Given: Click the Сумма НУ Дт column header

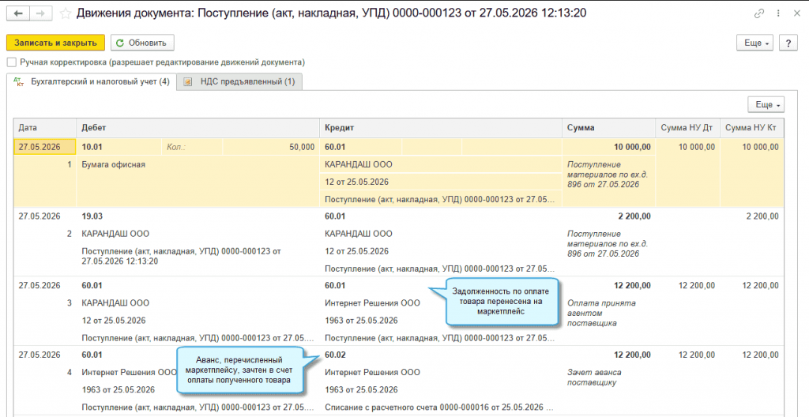Looking at the screenshot, I should click(688, 128).
